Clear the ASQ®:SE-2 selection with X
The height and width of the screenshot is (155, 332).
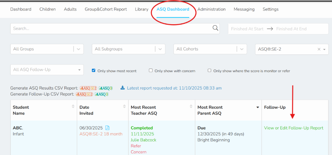pos(319,49)
